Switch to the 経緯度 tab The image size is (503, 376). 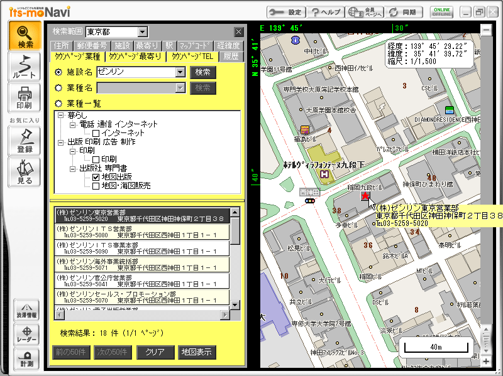[228, 46]
